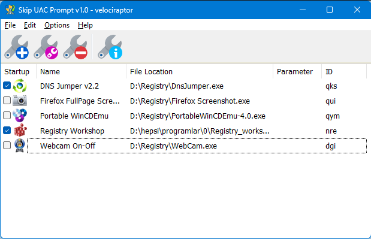Click the D:\hepsi\programlar path cell
Screen dimensions: 371x239
point(200,131)
